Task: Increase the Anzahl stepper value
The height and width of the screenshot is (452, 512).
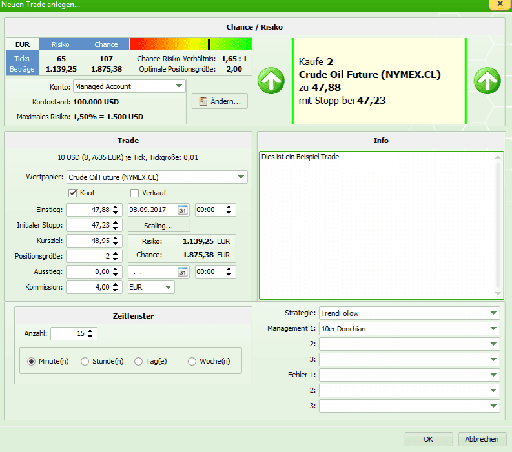Action: coord(91,331)
